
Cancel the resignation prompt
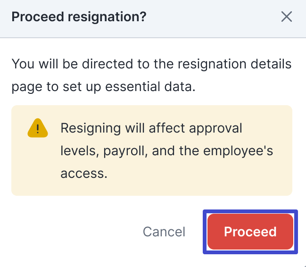pyautogui.click(x=164, y=232)
